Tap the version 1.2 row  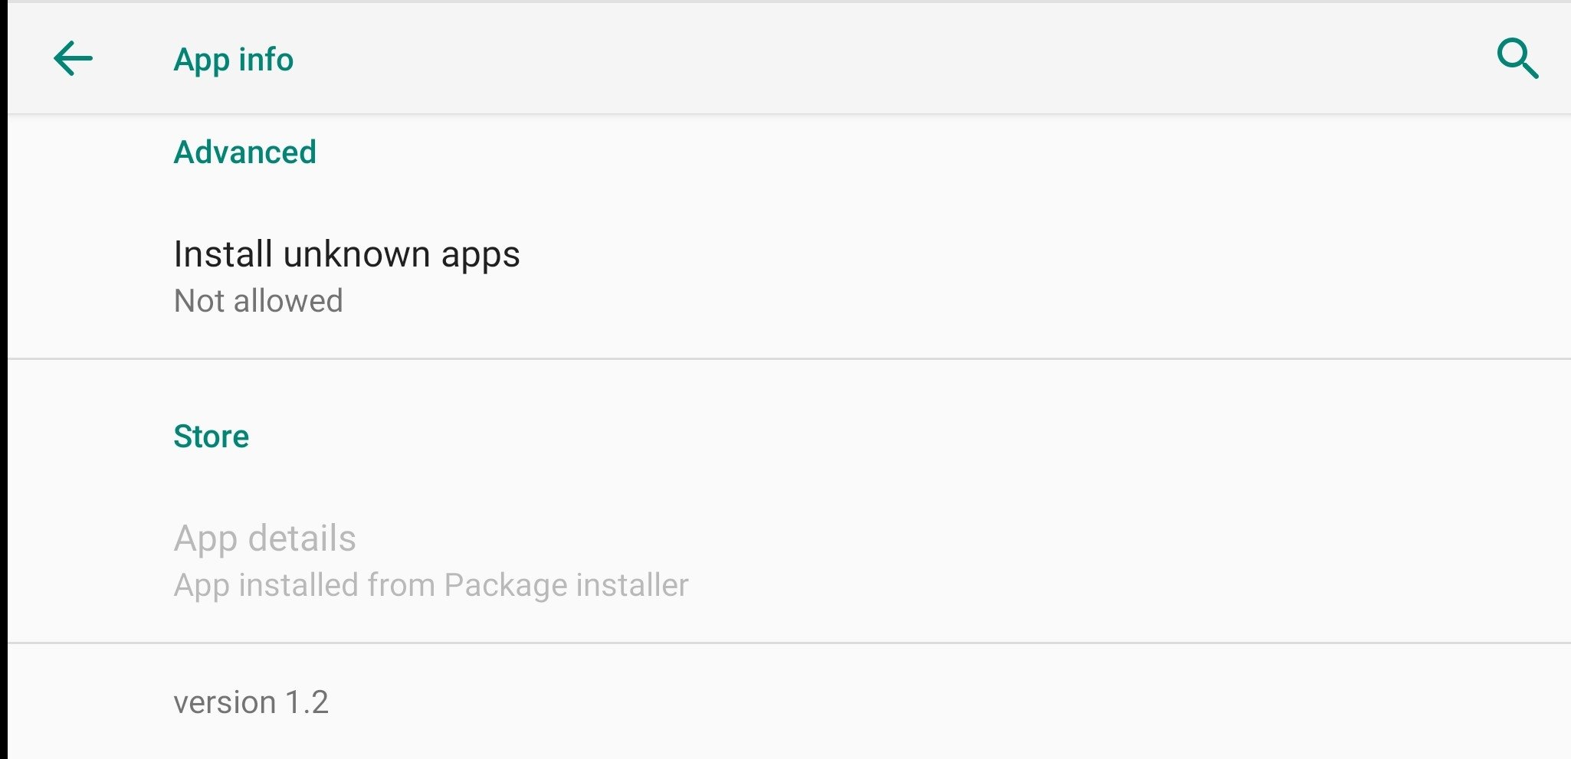pos(253,701)
